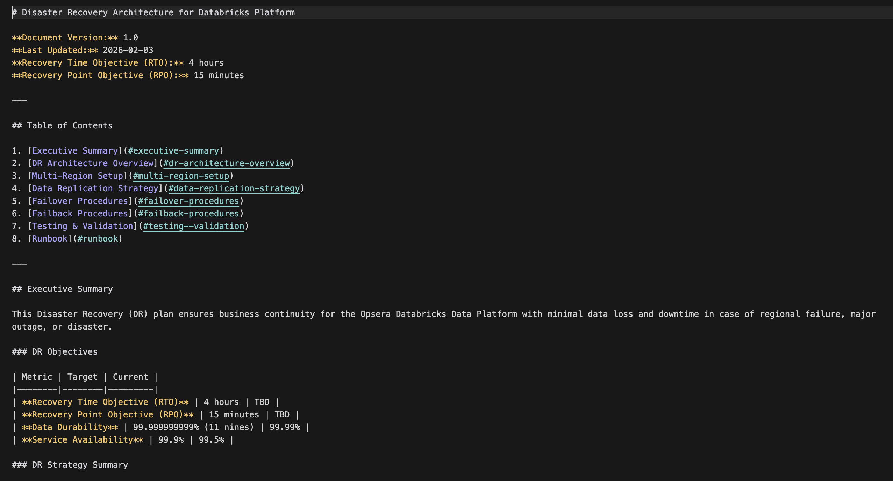Click the Executive Summary section heading

pos(70,289)
